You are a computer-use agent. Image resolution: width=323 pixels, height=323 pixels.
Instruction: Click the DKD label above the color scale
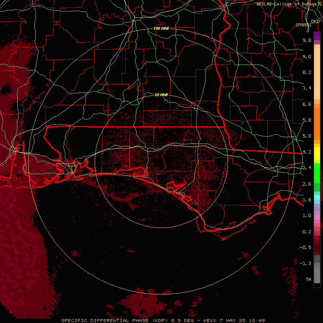pos(315,22)
